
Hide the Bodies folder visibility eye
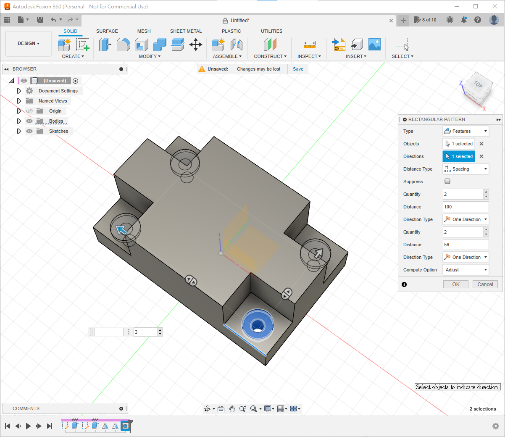[29, 121]
